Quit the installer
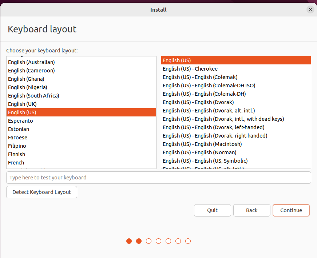The image size is (317, 258). [212, 210]
